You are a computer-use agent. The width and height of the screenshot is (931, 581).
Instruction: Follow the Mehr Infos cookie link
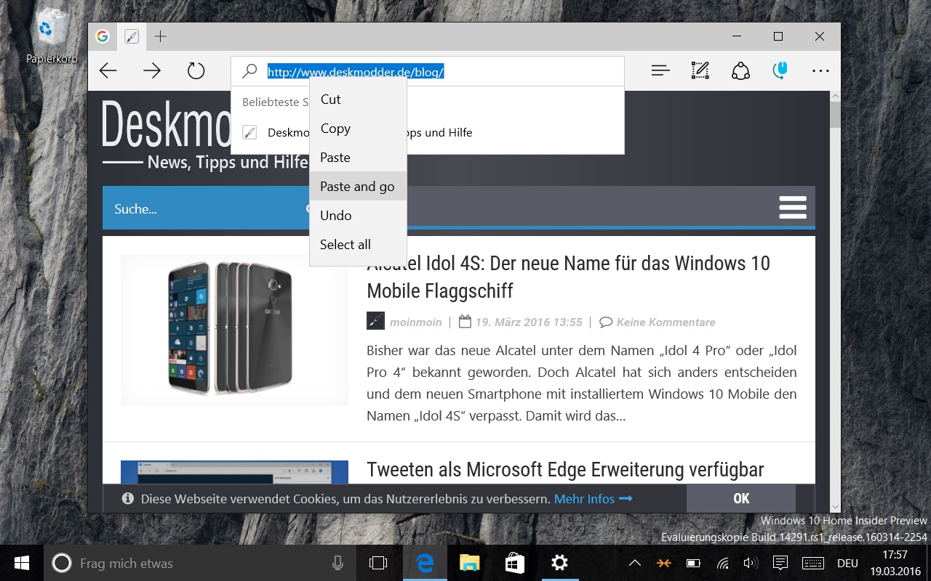click(x=593, y=499)
